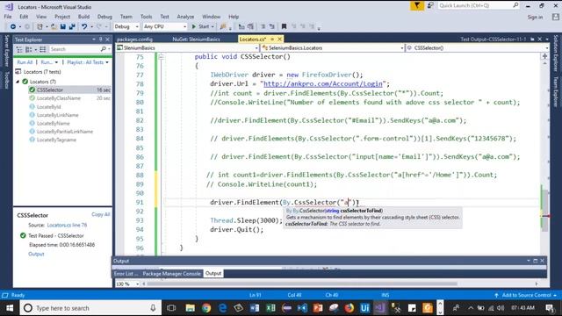Screen dimensions: 562x316
Task: Close the Locators.cs tab
Action: point(279,39)
